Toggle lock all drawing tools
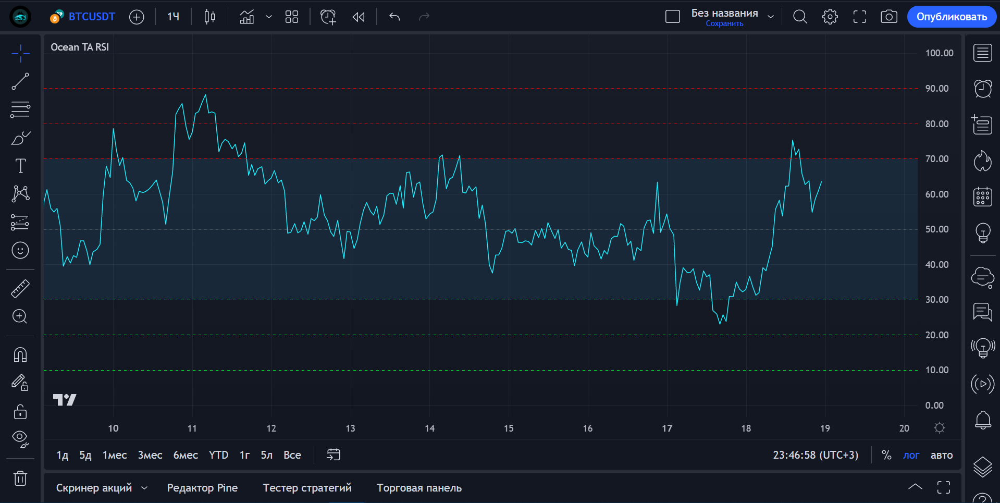 [x=20, y=412]
